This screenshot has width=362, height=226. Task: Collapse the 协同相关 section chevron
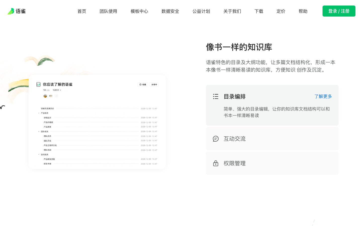39,155
